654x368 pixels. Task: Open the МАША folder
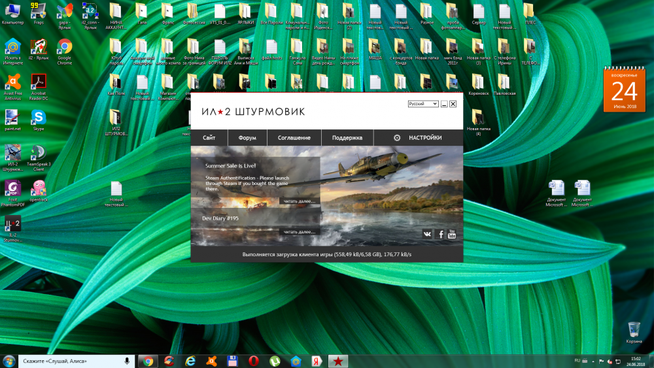point(375,49)
